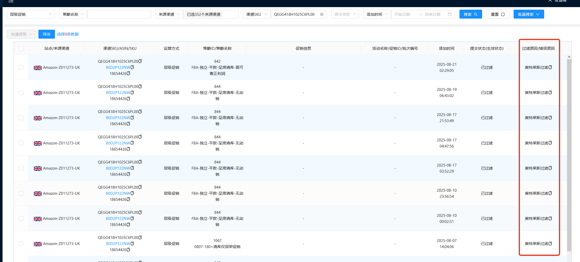Click the user profile icon at top right
Screen dimensions: 580x262
[x=550, y=1]
